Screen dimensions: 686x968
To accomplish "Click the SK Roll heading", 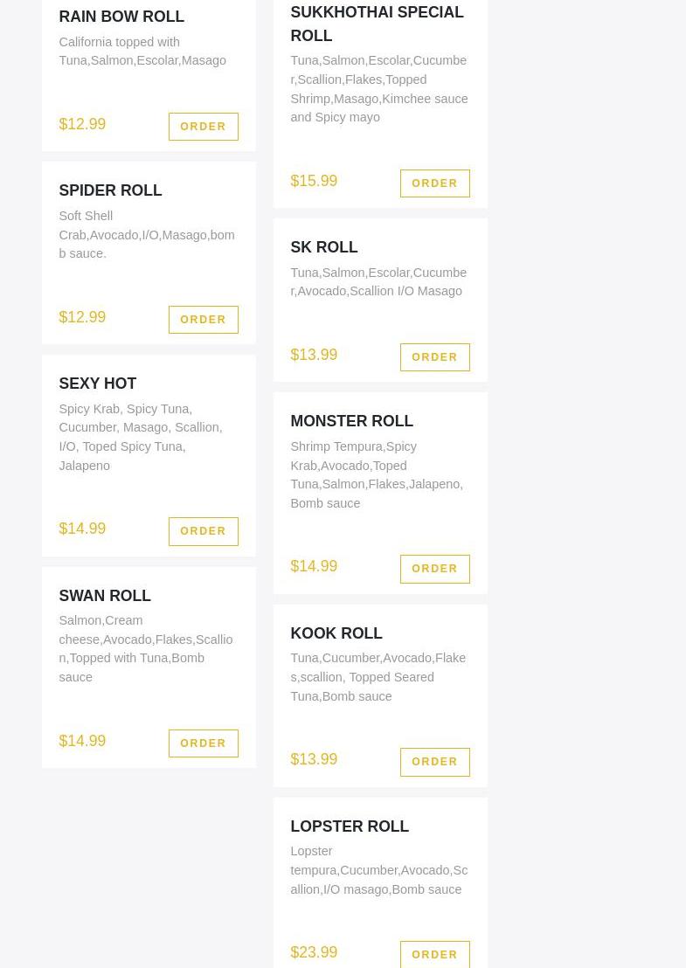I will point(324,247).
